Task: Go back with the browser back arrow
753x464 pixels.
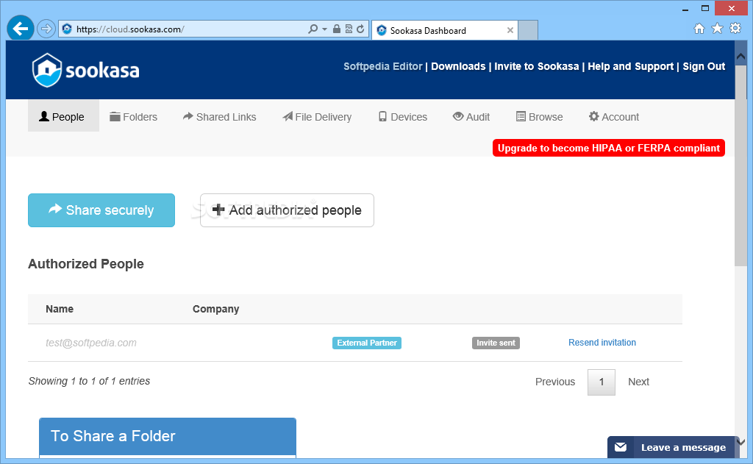Action: point(20,29)
